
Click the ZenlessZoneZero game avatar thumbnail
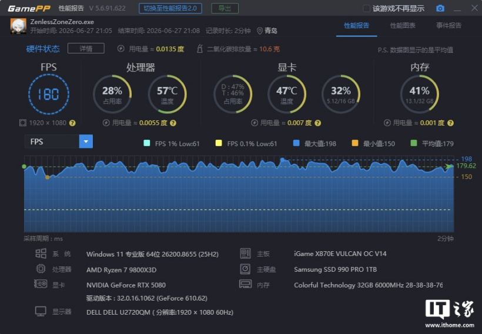[18, 26]
